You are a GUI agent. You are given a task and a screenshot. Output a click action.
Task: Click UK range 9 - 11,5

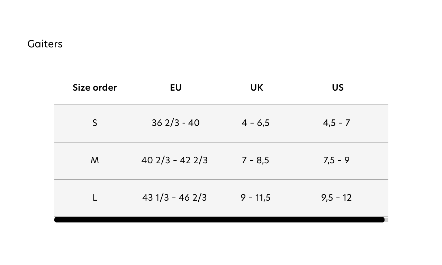point(255,198)
